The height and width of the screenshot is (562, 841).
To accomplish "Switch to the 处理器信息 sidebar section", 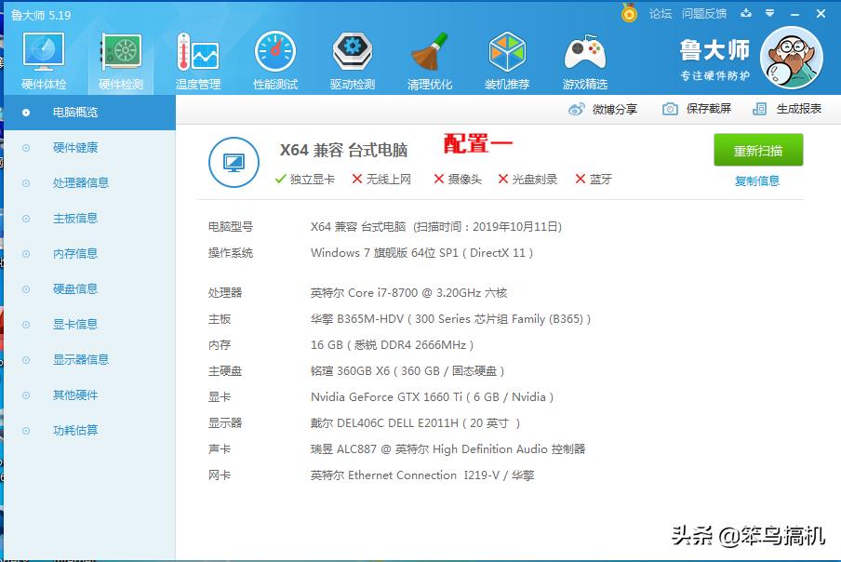I will 77,182.
